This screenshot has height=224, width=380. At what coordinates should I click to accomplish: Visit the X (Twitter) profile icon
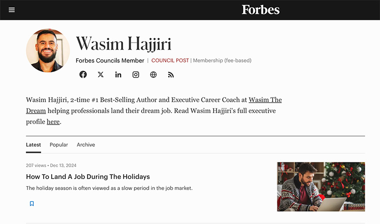point(101,74)
